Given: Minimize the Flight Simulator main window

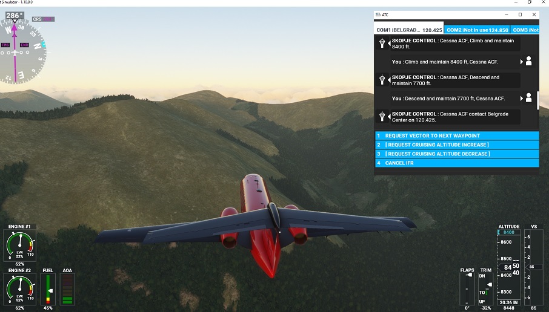Looking at the screenshot, I should pyautogui.click(x=516, y=2).
